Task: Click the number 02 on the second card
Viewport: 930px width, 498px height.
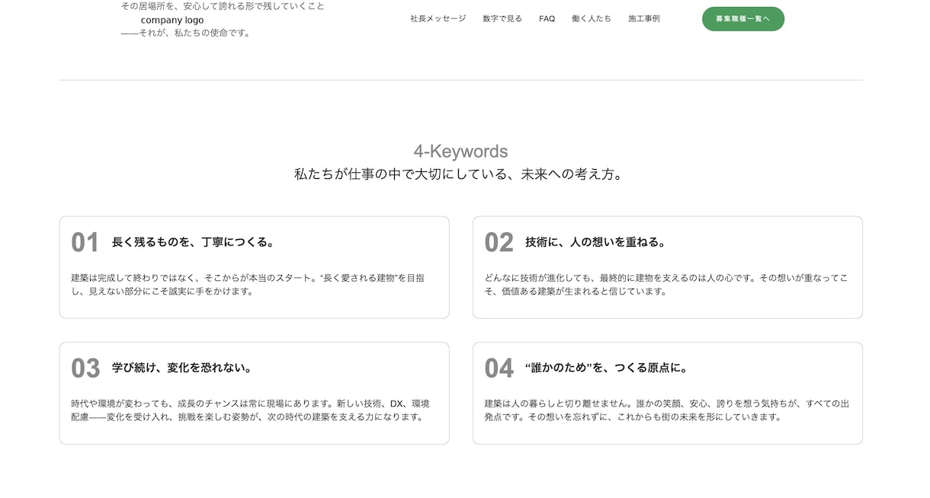Action: click(x=499, y=243)
